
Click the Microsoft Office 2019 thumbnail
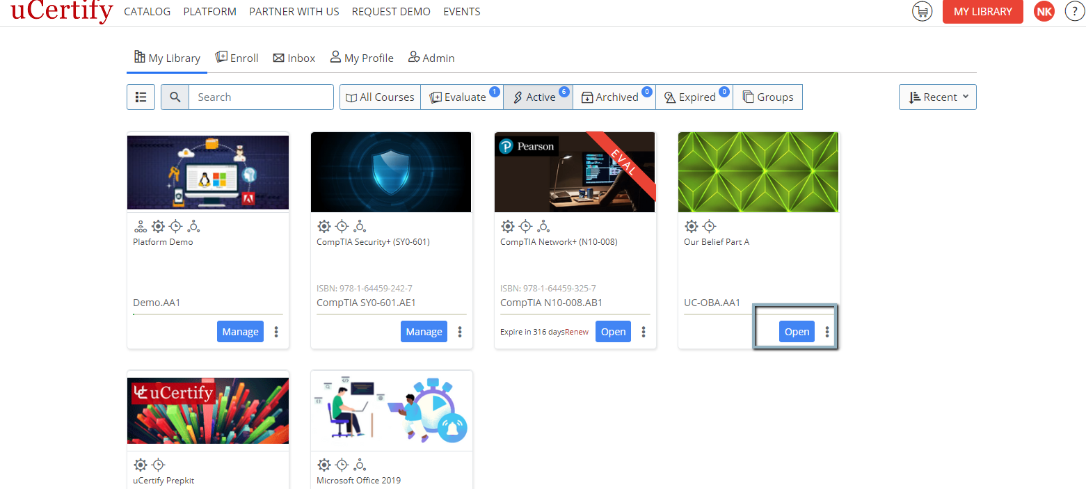pos(391,410)
